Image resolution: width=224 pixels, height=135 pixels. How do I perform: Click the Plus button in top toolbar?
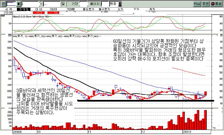[x=197, y=4]
